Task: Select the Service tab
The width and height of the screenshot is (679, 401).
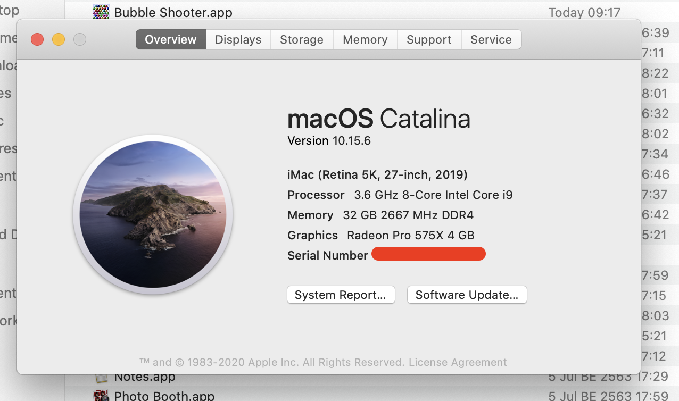Action: [491, 39]
